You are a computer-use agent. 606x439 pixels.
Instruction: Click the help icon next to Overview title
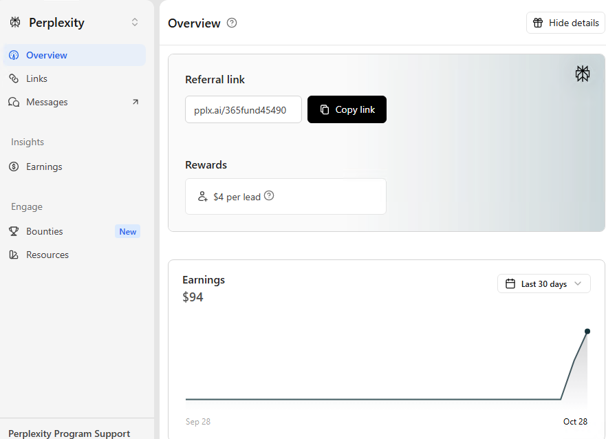[232, 23]
